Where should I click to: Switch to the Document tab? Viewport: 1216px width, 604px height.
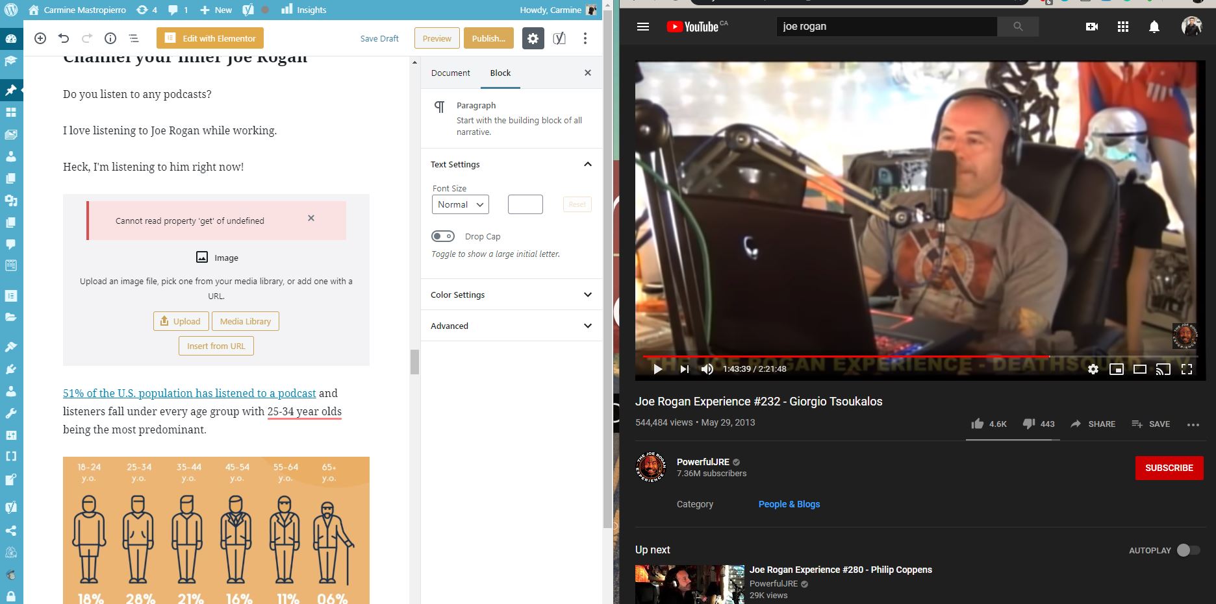450,73
